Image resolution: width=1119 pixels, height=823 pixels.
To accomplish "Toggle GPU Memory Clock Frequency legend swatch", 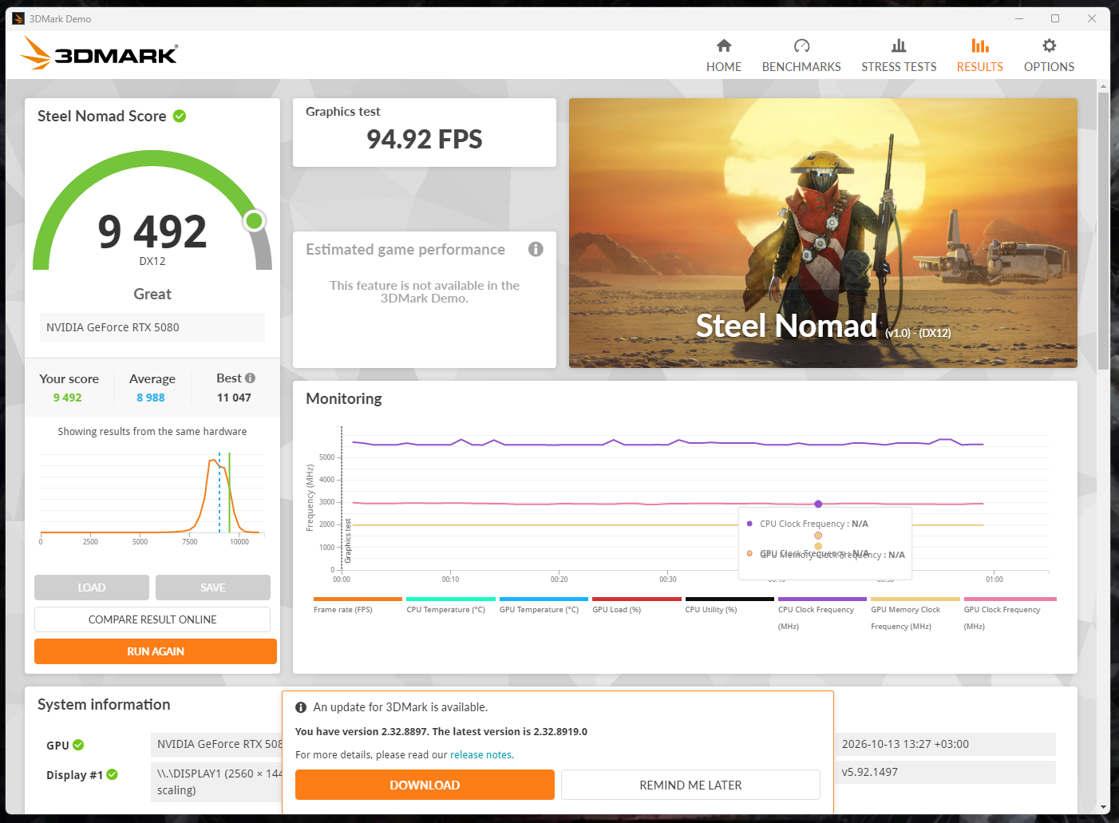I will click(915, 599).
